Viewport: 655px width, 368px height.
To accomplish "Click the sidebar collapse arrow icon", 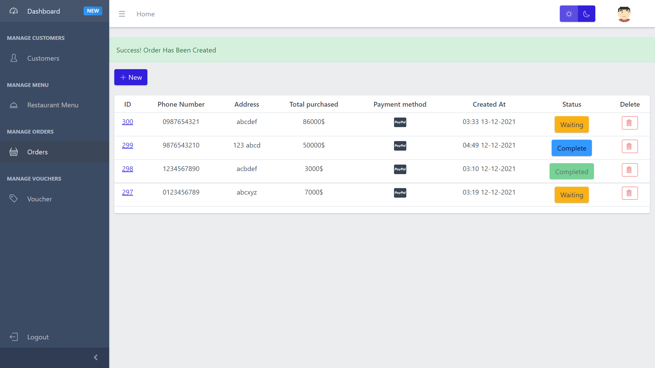I will 96,357.
